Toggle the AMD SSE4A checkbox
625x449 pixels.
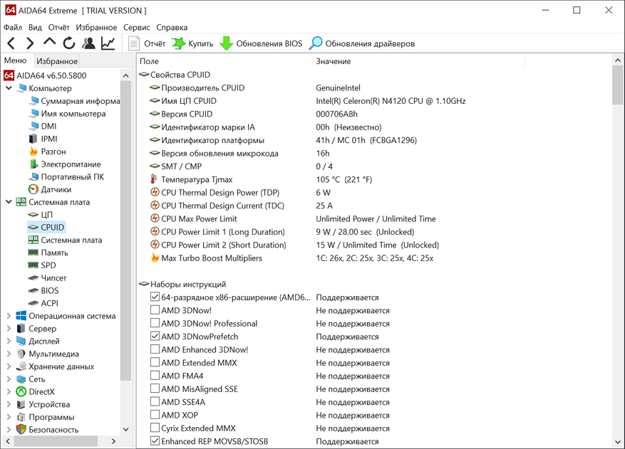point(155,402)
